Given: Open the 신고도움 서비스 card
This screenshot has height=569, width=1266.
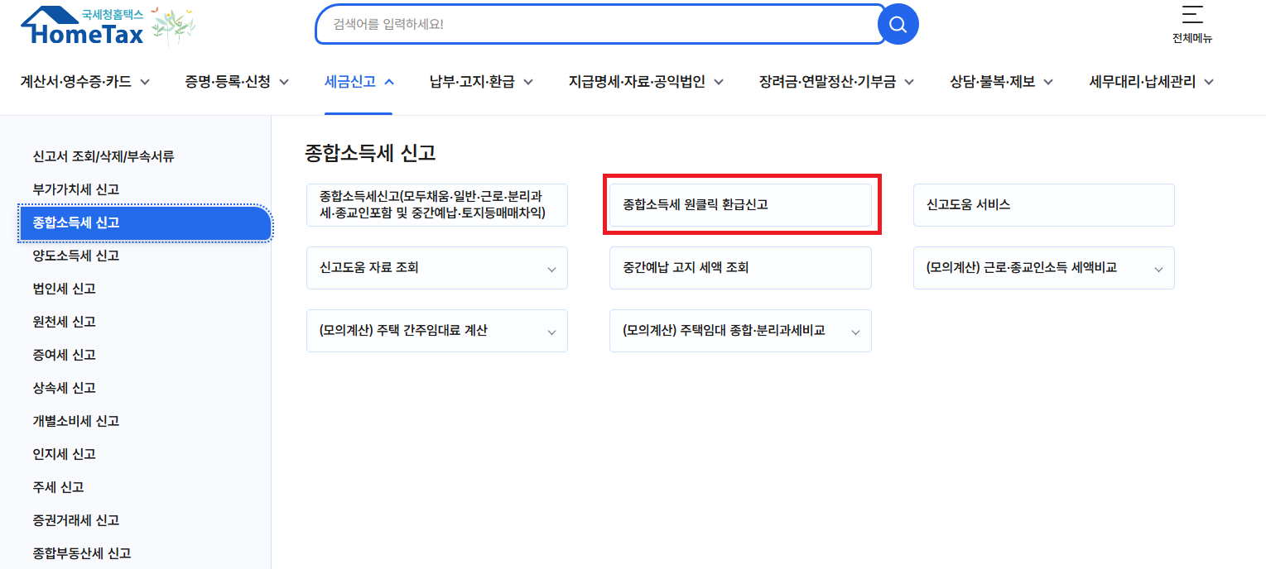Looking at the screenshot, I should (x=1043, y=204).
